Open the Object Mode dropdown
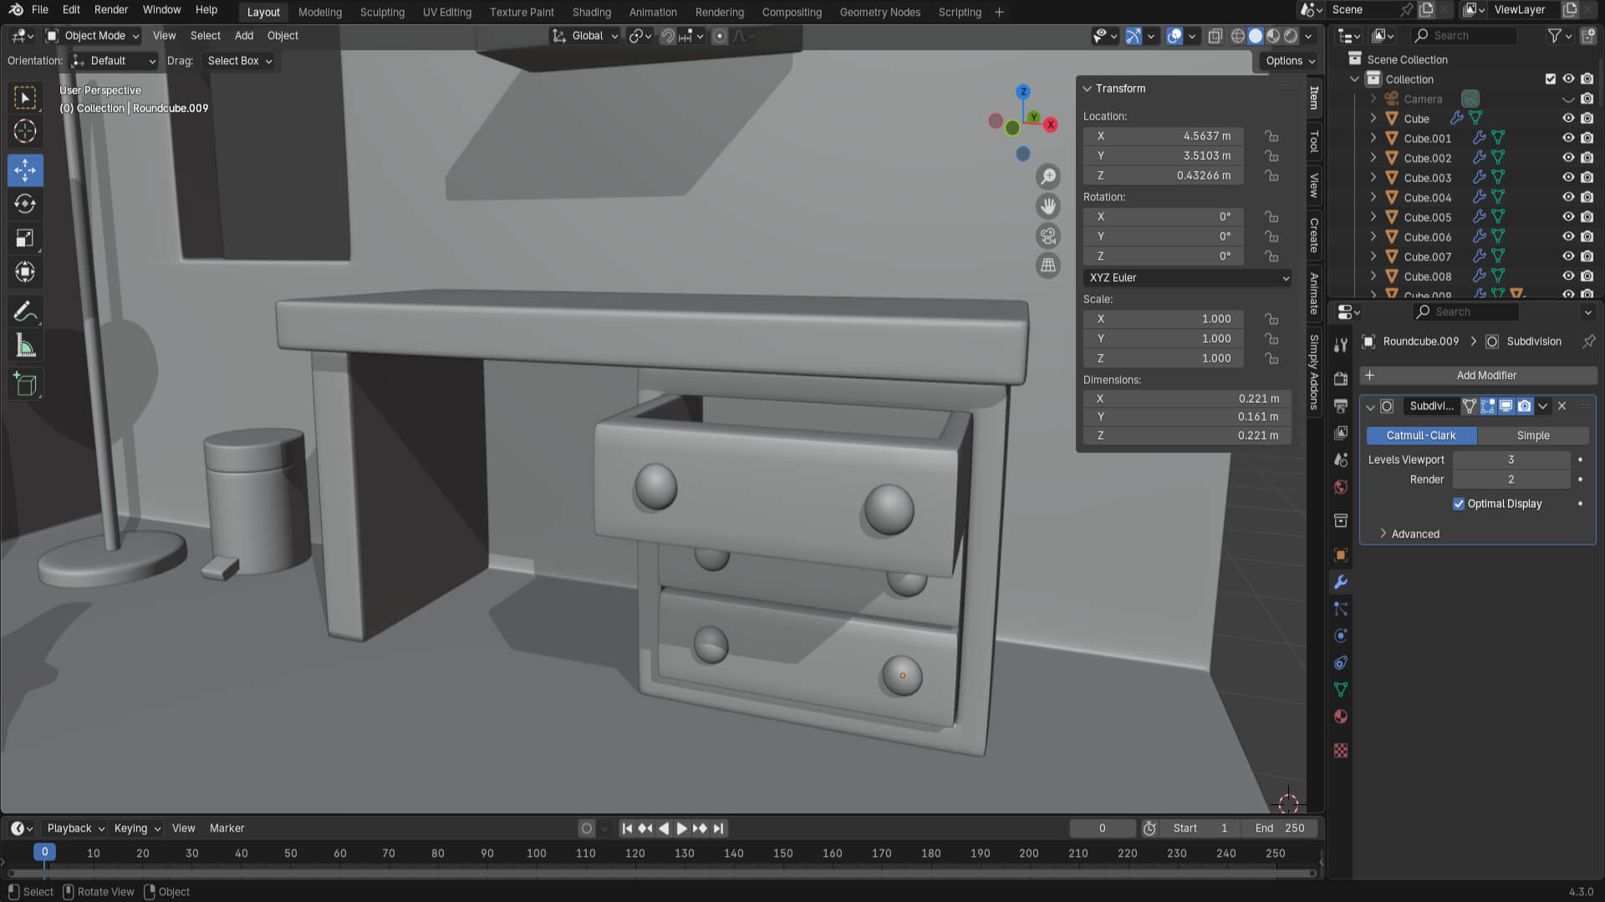This screenshot has width=1605, height=902. pyautogui.click(x=94, y=36)
